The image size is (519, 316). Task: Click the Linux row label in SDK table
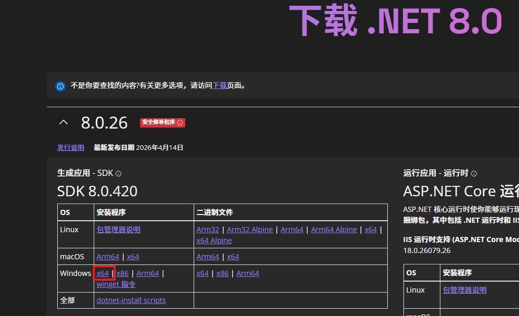tap(69, 230)
